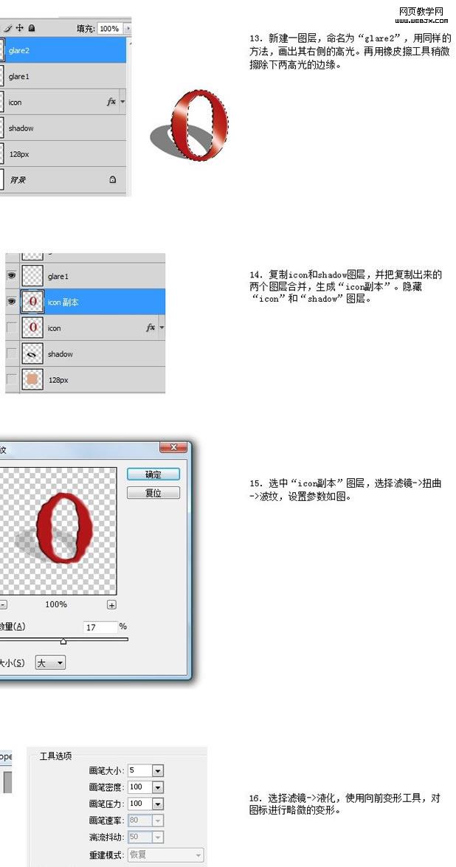456x867 pixels.
Task: Click the 工具选项 group label
Action: (55, 756)
